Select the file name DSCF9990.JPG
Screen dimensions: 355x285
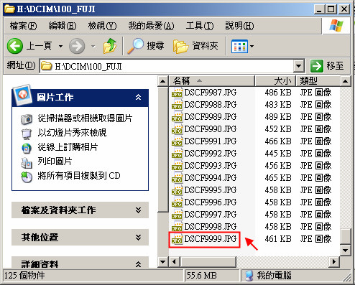pos(211,129)
